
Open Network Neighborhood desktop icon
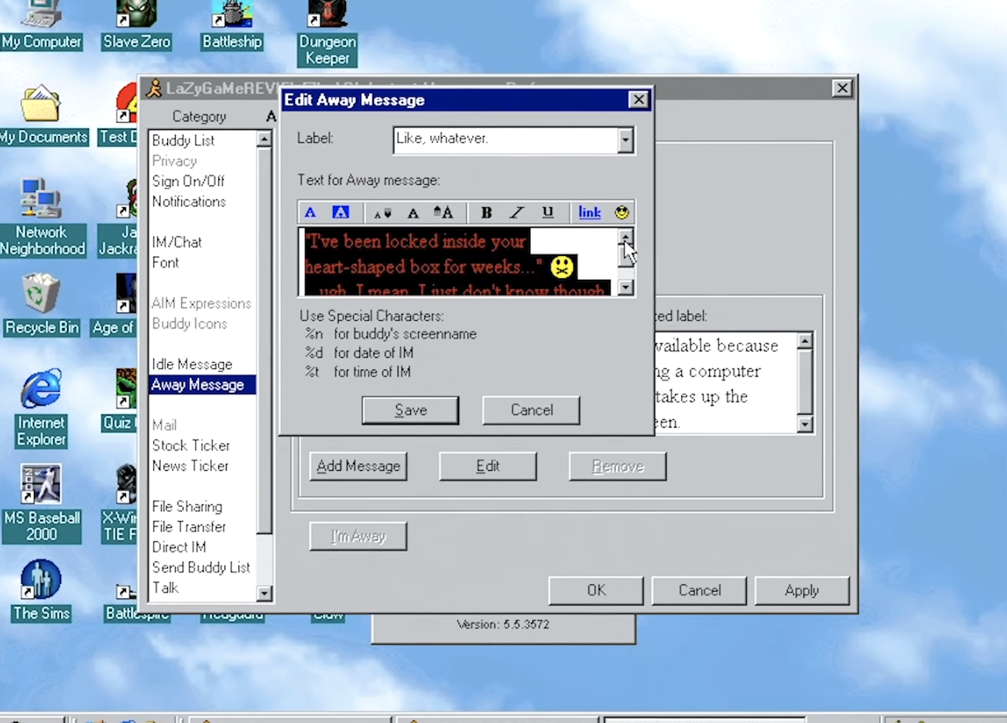(42, 218)
